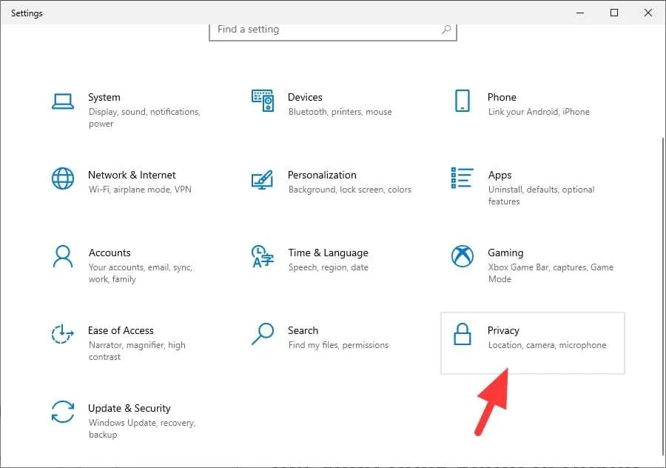Click the Devices keyboard-and-speaker icon
This screenshot has height=468, width=666.
click(263, 101)
